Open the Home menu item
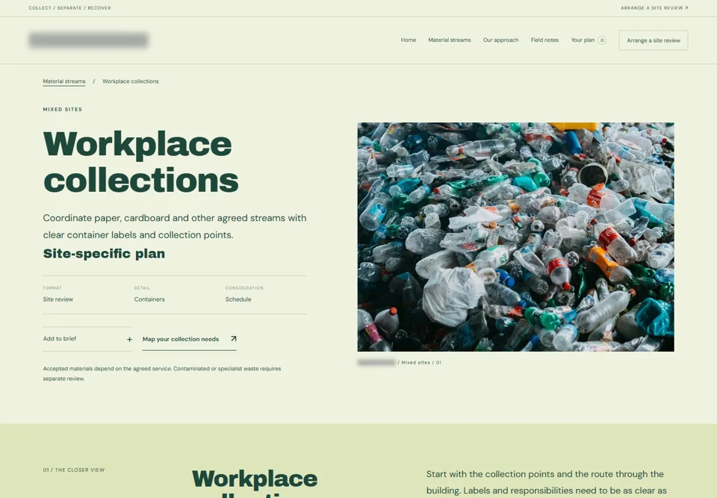This screenshot has width=717, height=498. [x=409, y=40]
